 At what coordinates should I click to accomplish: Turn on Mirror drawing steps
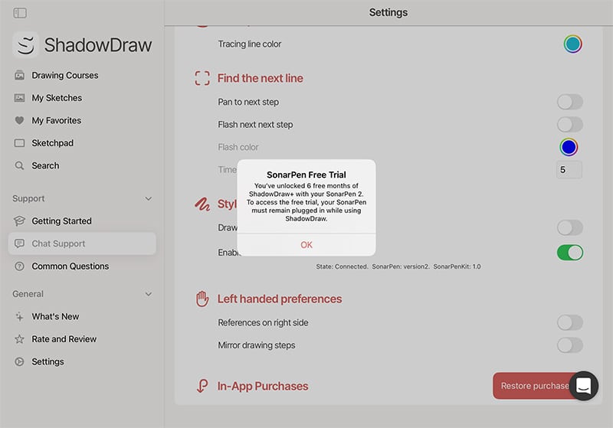click(x=569, y=345)
